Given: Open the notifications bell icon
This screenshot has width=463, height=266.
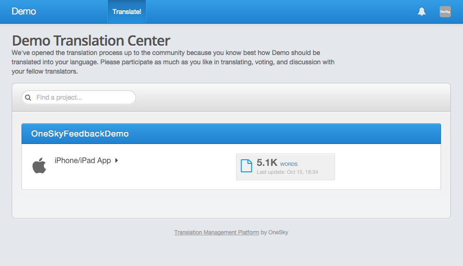Looking at the screenshot, I should [422, 12].
